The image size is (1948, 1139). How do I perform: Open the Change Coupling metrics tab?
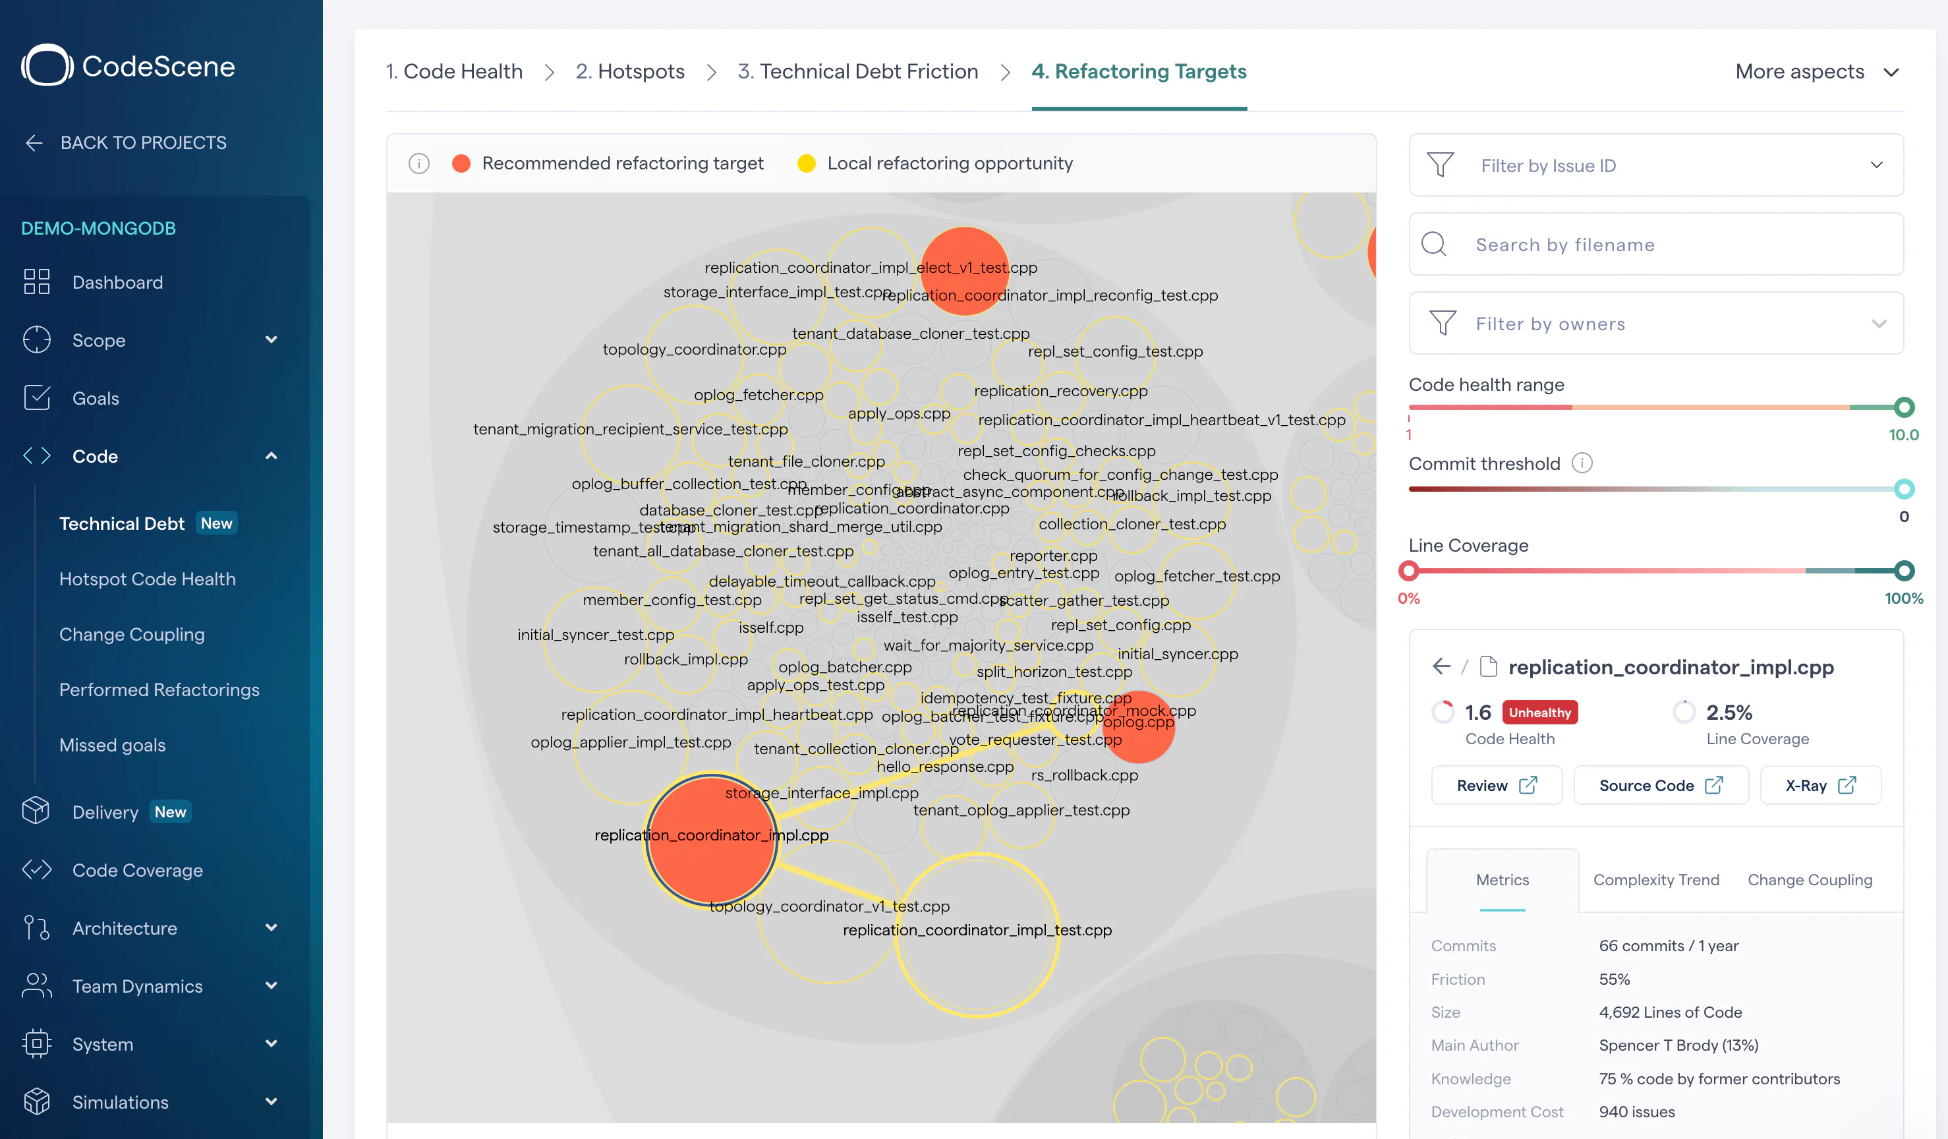click(1810, 879)
